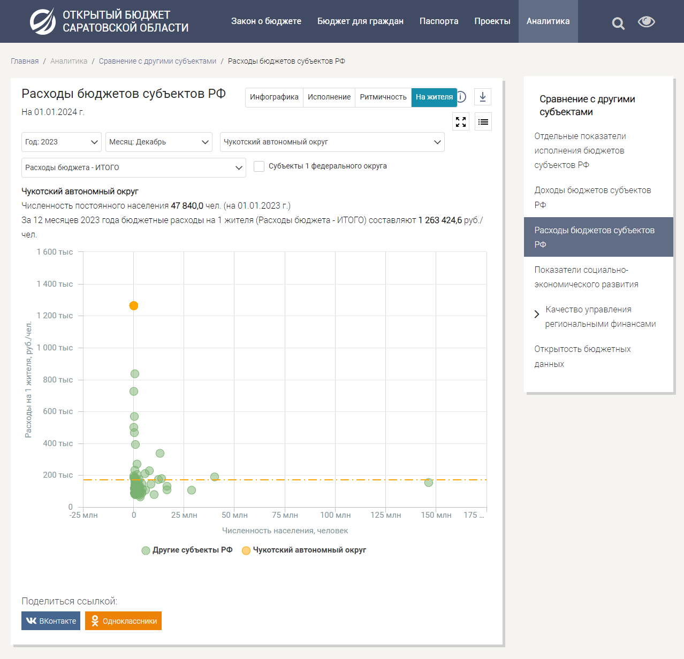Click the Численность населения, человек axis title
Screen dimensions: 684x659
tap(285, 531)
